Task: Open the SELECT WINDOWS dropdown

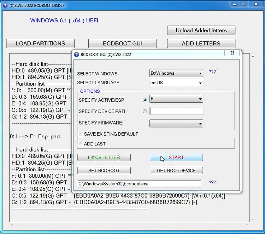Action: click(x=176, y=73)
